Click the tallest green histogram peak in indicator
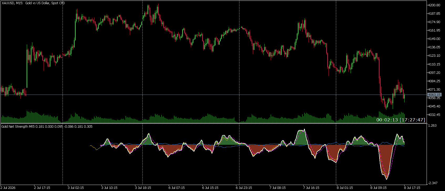Screen dimensions: 445x191 click(302, 137)
